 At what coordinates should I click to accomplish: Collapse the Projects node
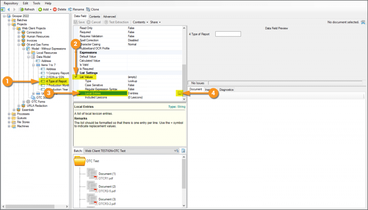(x=9, y=24)
